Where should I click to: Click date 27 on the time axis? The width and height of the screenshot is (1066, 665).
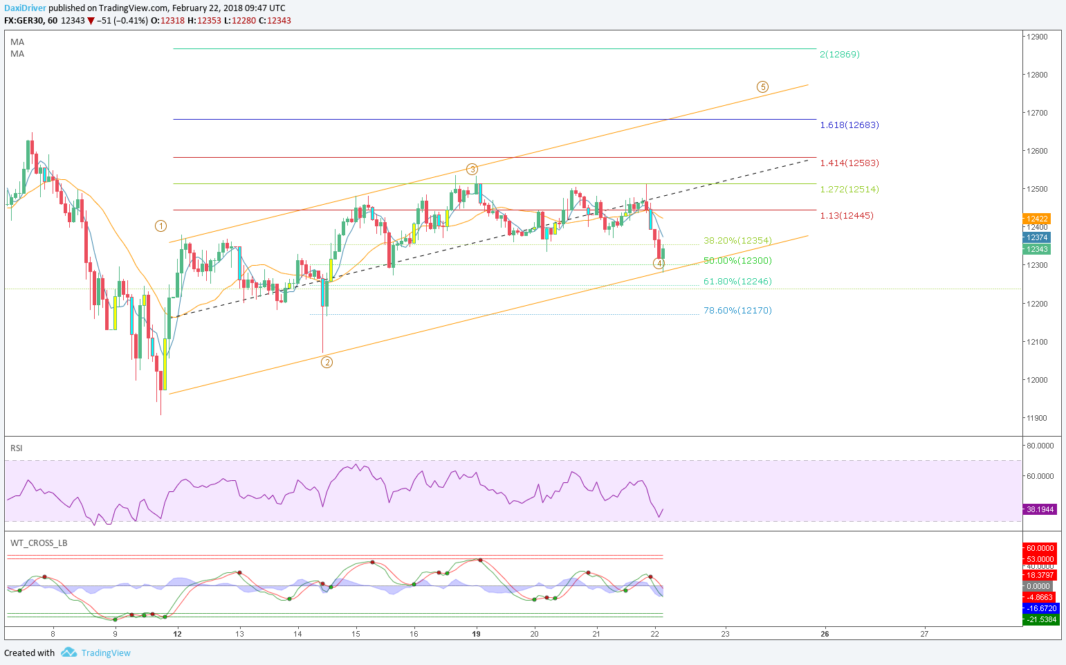[x=925, y=633]
